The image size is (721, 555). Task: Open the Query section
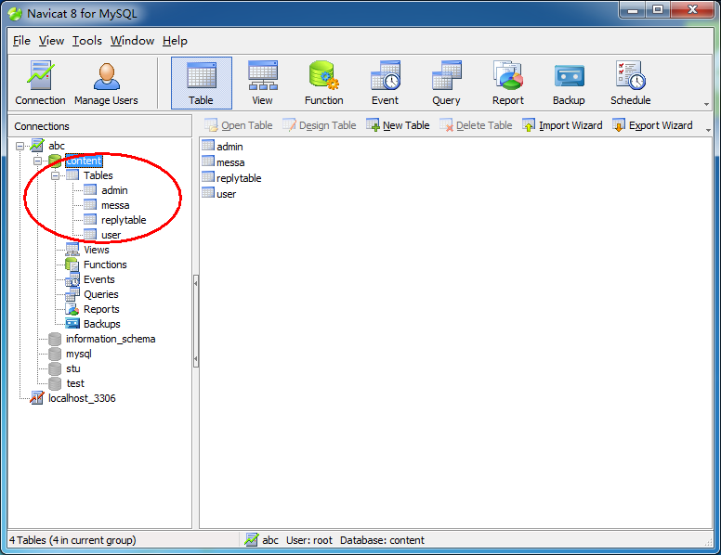[x=447, y=84]
